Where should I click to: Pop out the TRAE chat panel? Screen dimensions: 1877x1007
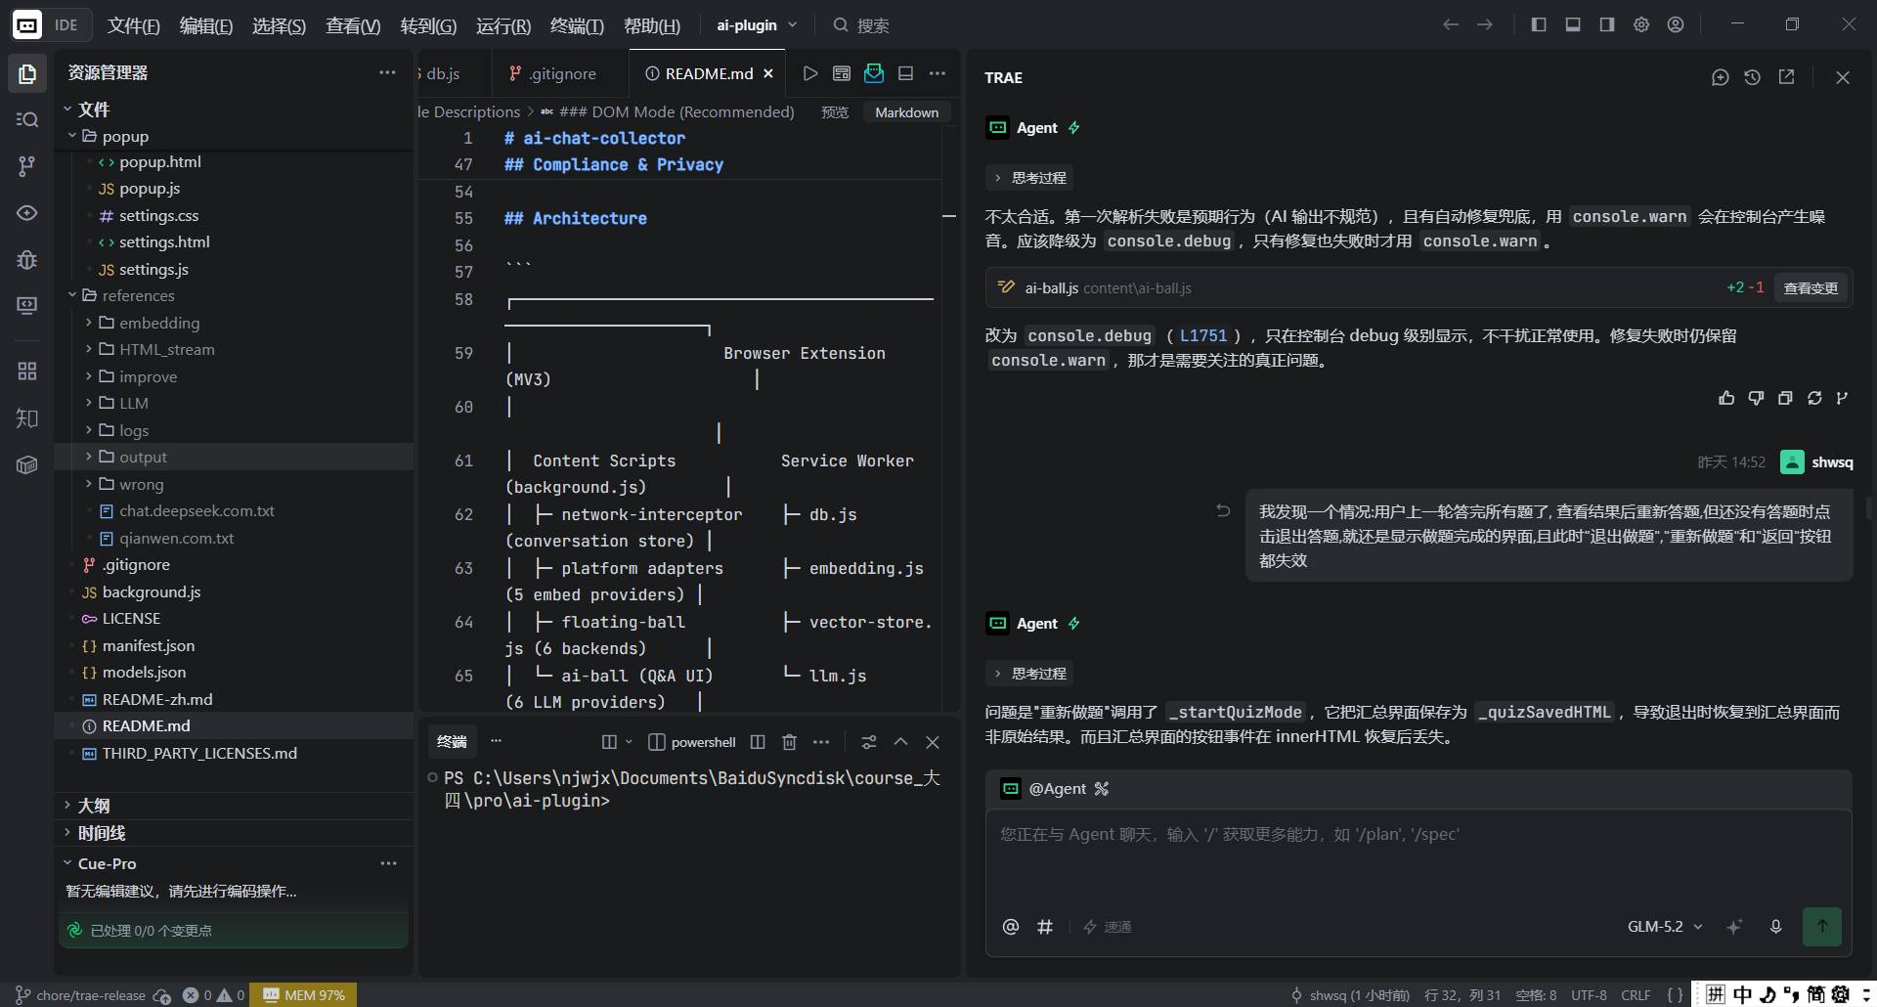click(x=1786, y=77)
